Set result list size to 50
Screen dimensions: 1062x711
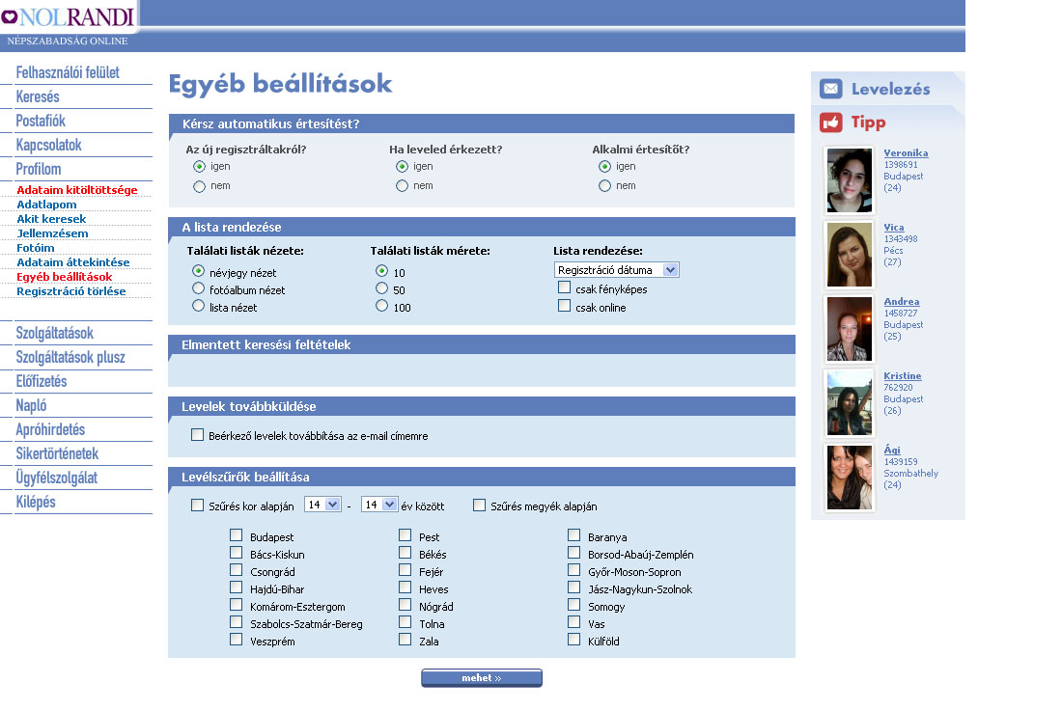click(382, 288)
